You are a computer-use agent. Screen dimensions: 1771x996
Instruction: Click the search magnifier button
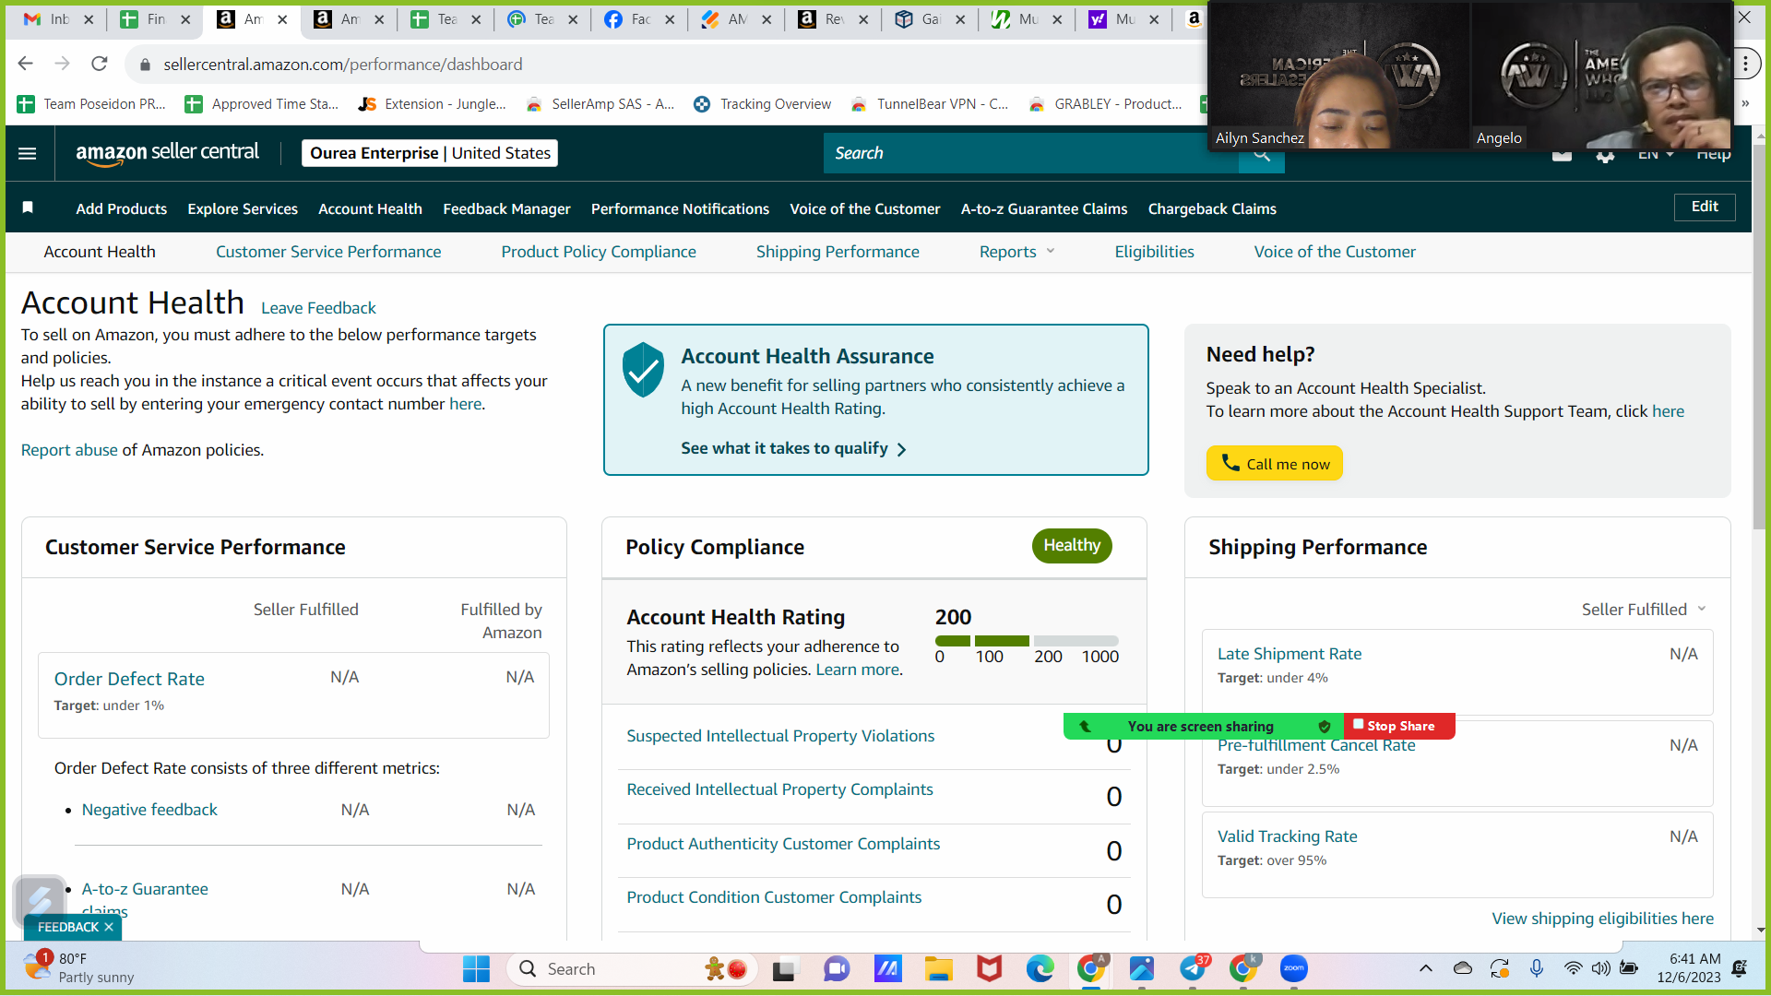pos(1261,154)
